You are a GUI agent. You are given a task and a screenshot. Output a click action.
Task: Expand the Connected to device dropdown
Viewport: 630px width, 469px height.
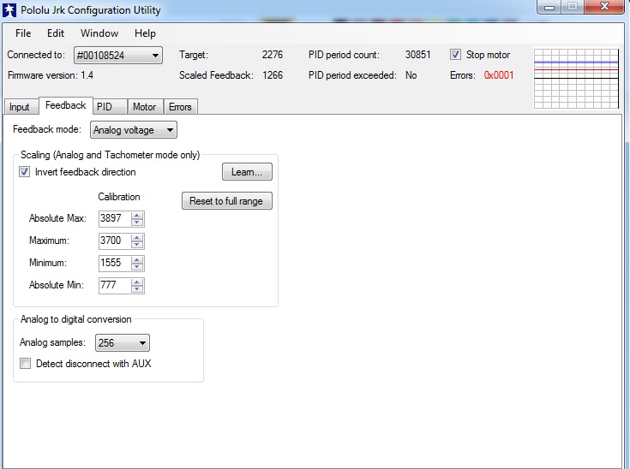click(x=118, y=56)
